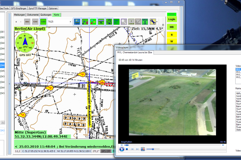The width and height of the screenshot is (241, 160).
Task: Click the magnifying glass search icon
Action: 124,22
